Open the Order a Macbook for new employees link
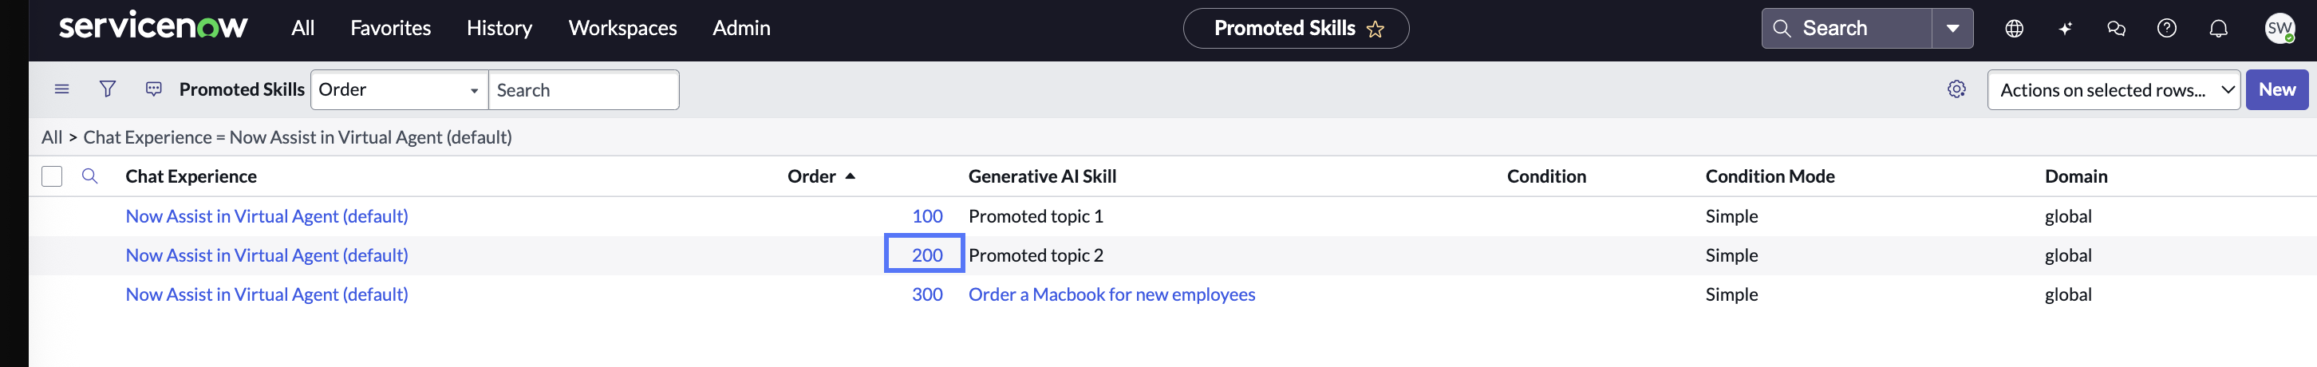The height and width of the screenshot is (367, 2317). 1111,294
